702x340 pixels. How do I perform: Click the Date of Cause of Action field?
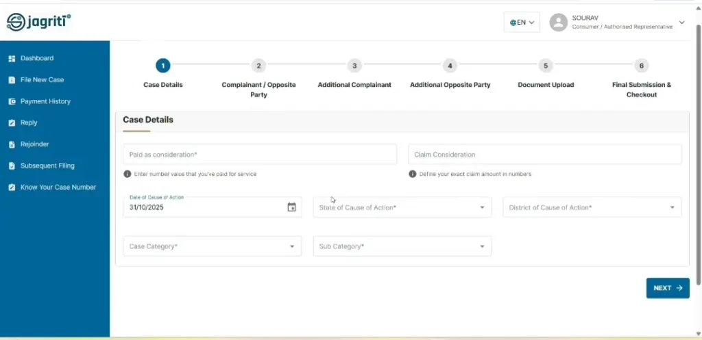point(213,207)
